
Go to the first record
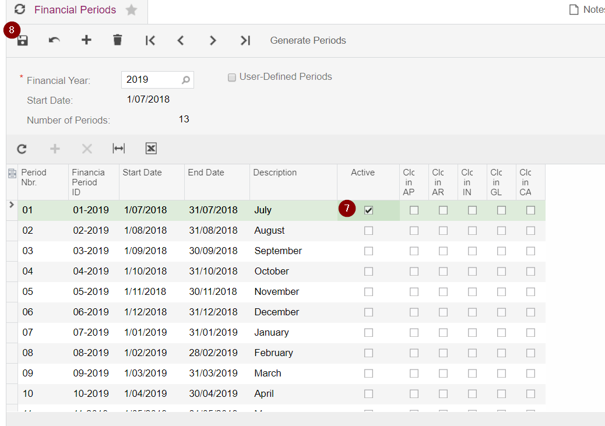[x=150, y=40]
